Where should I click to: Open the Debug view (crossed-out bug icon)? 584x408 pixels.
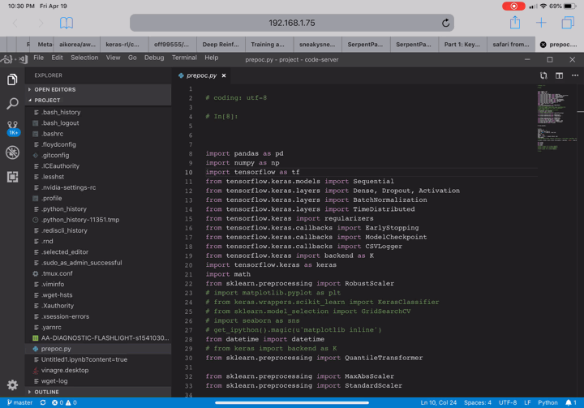(x=12, y=152)
